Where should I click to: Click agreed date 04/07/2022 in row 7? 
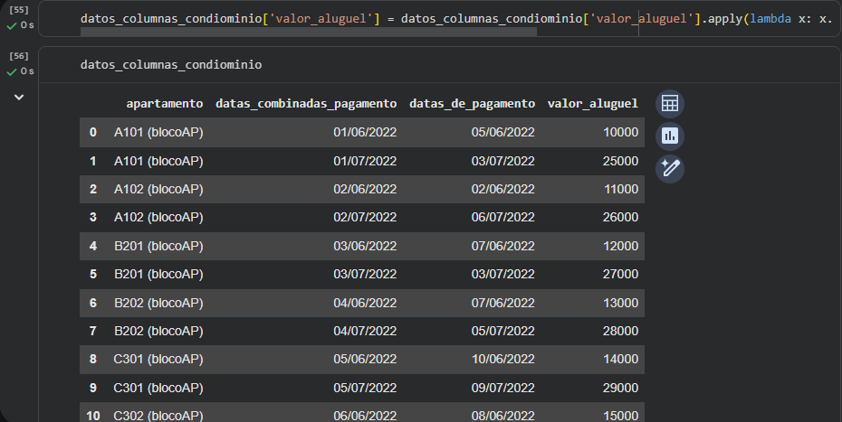[365, 331]
